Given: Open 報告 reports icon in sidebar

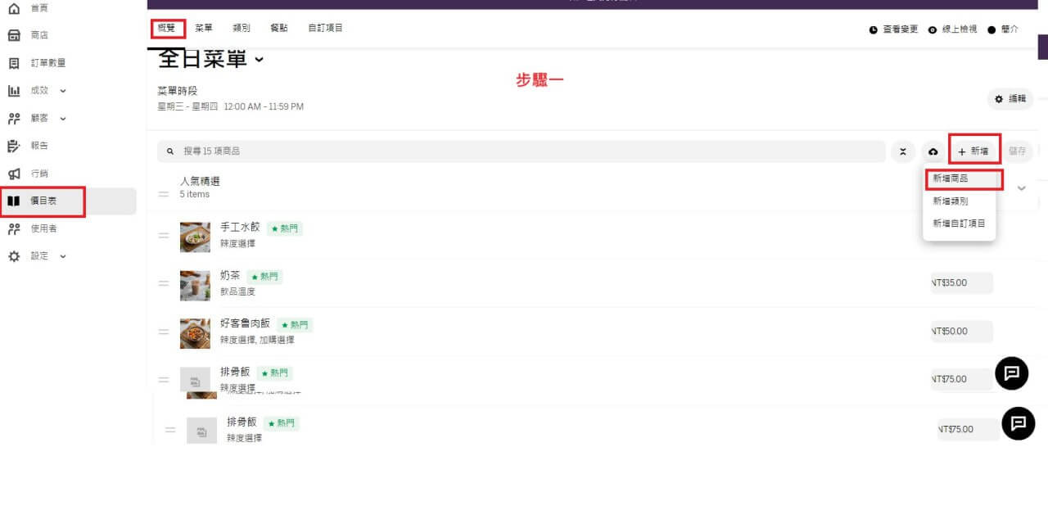Looking at the screenshot, I should tap(14, 146).
